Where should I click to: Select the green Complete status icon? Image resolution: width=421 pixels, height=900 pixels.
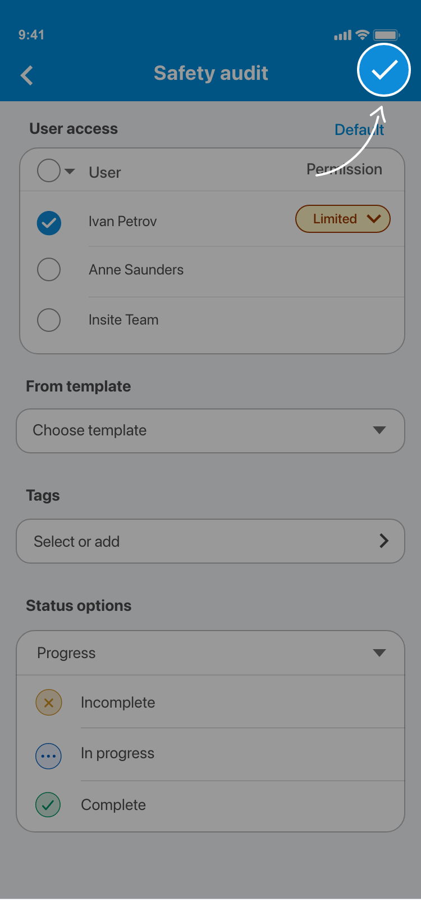tap(49, 805)
